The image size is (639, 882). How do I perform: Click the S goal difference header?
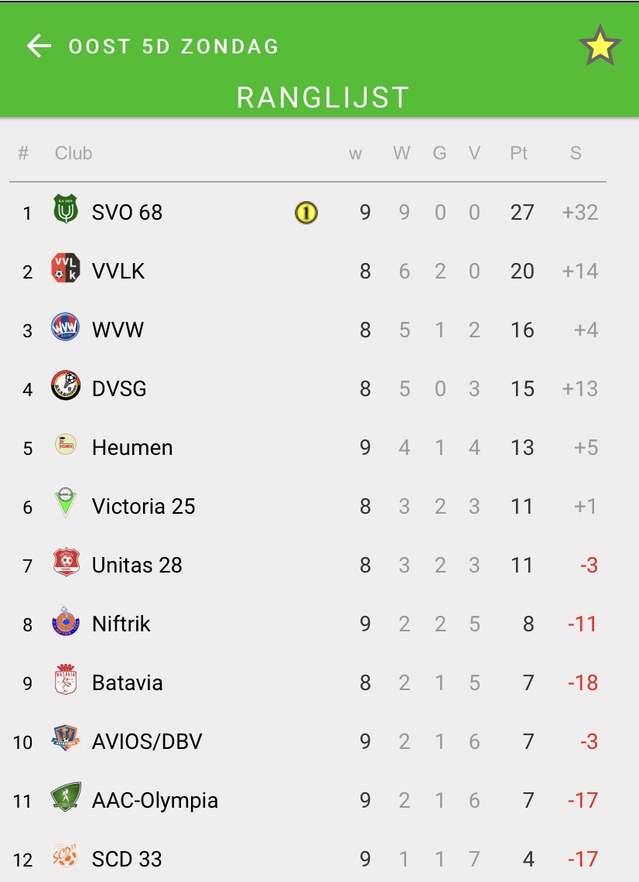pyautogui.click(x=576, y=153)
